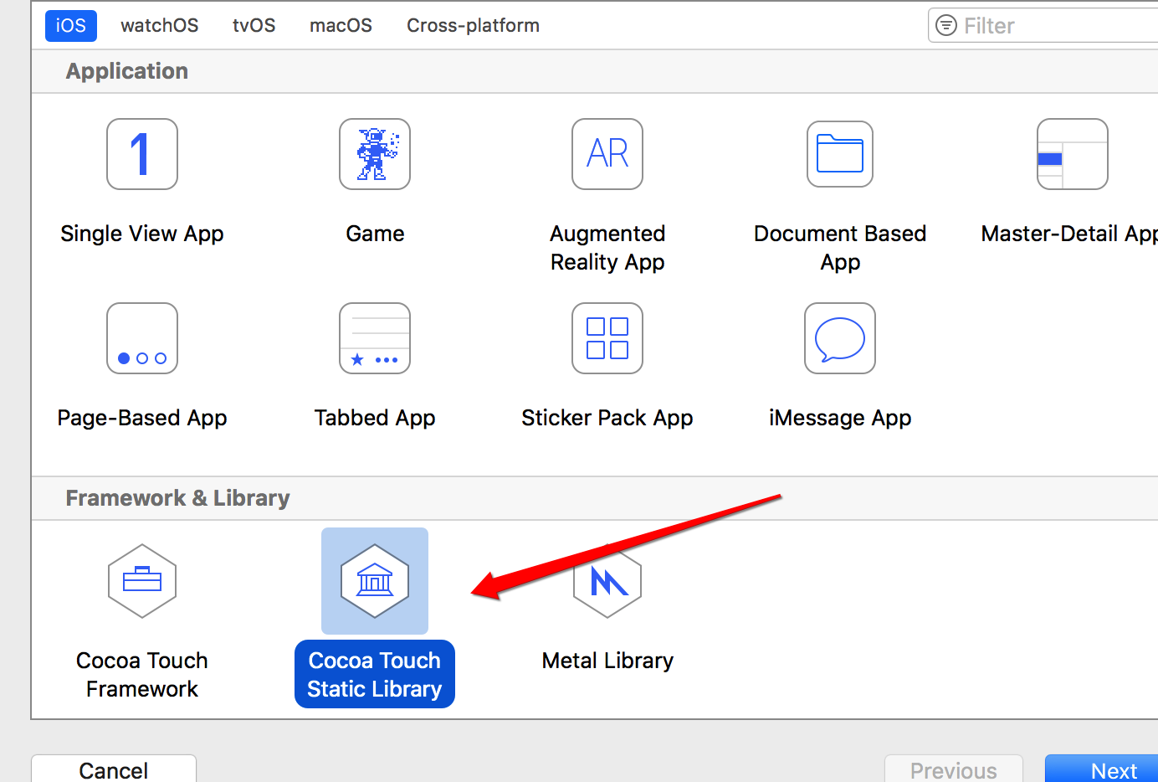Open the macOS platform tab
The height and width of the screenshot is (782, 1158).
[341, 25]
